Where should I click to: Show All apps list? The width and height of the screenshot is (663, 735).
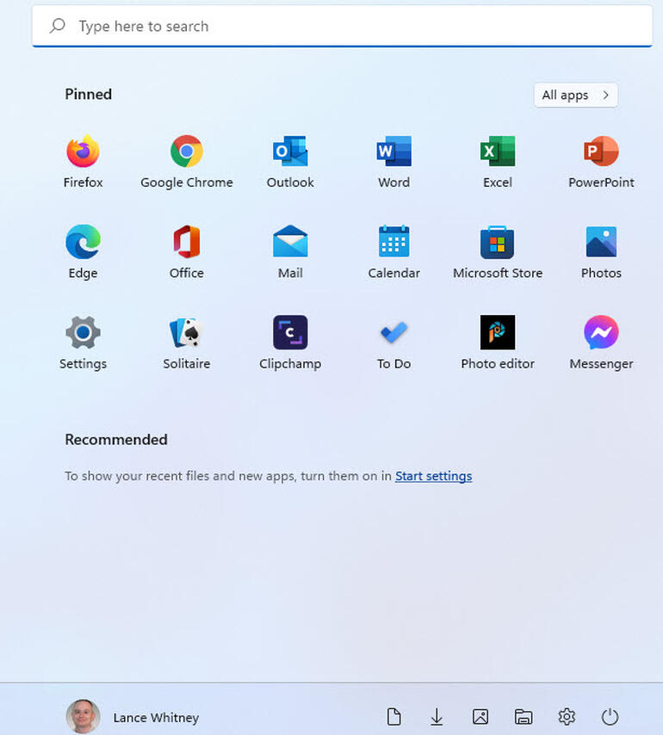(576, 96)
